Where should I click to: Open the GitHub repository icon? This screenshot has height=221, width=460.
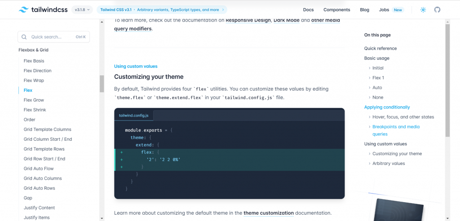437,9
